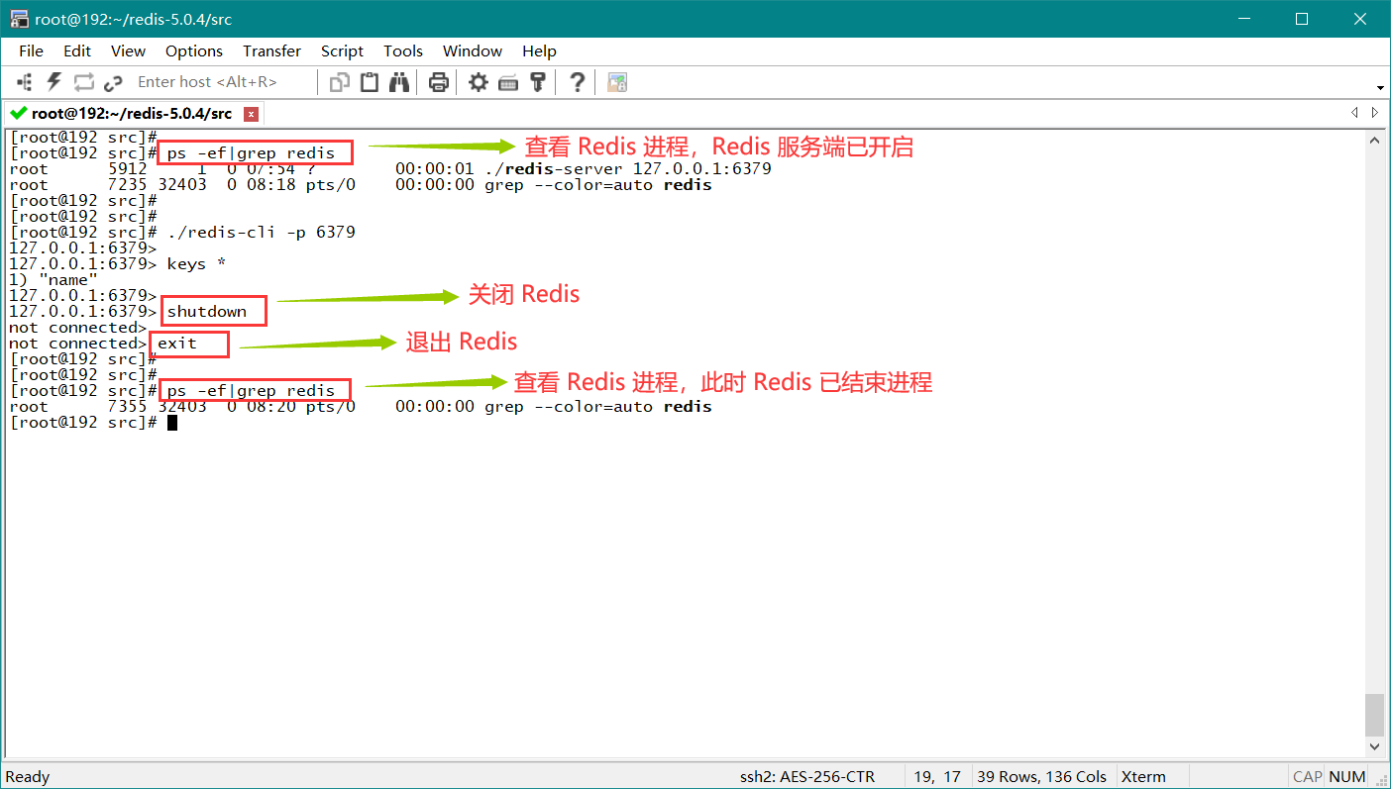Open Find using the binoculars icon

coord(399,82)
